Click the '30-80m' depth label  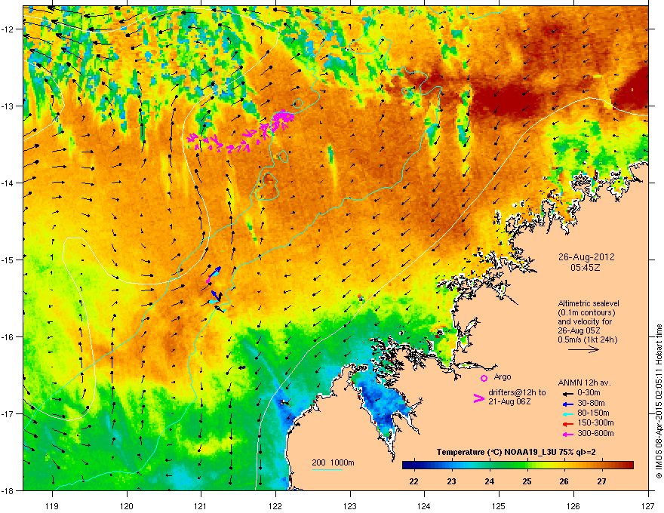point(591,404)
